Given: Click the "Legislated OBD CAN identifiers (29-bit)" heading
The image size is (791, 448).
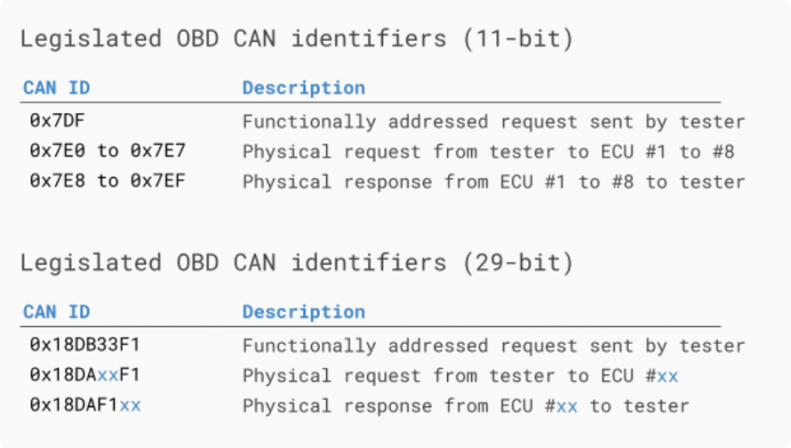Looking at the screenshot, I should point(297,264).
